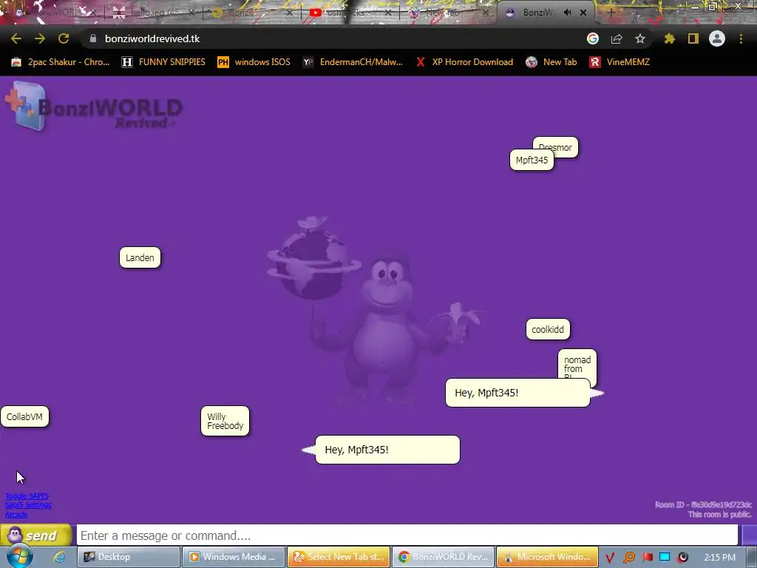Click the Landen name tag
Screen dimensions: 757x568
click(x=140, y=257)
